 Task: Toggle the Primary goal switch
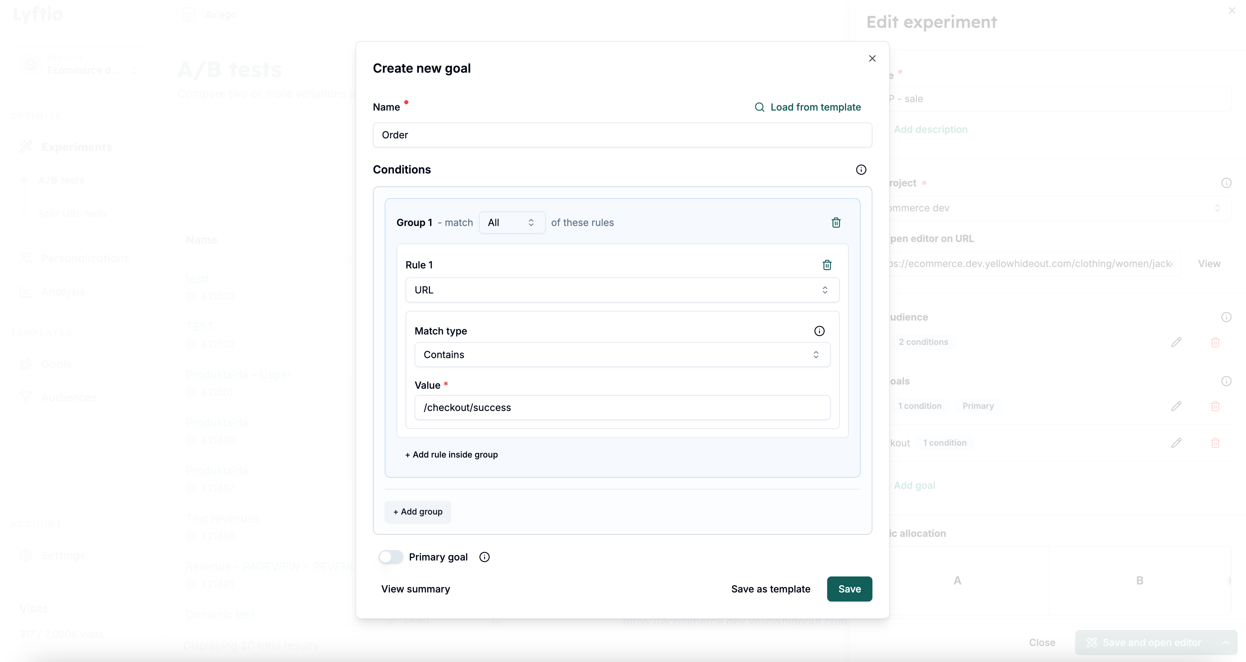point(390,557)
